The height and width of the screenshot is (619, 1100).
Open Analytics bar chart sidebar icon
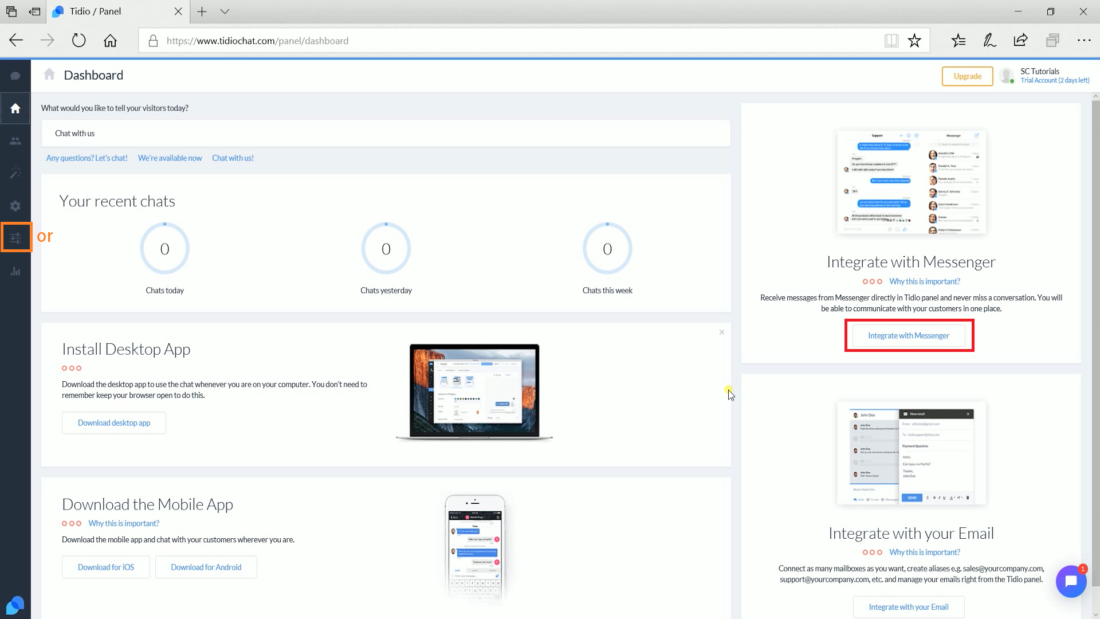tap(15, 271)
